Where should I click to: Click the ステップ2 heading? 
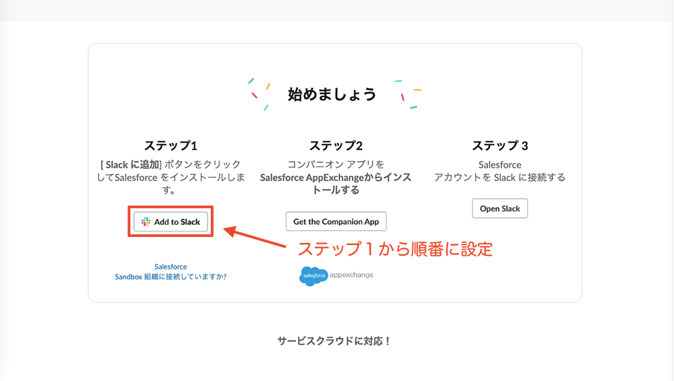point(336,145)
